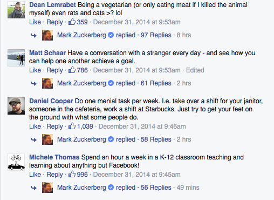
Task: Expand the 56 Replies thread
Action: pyautogui.click(x=156, y=188)
